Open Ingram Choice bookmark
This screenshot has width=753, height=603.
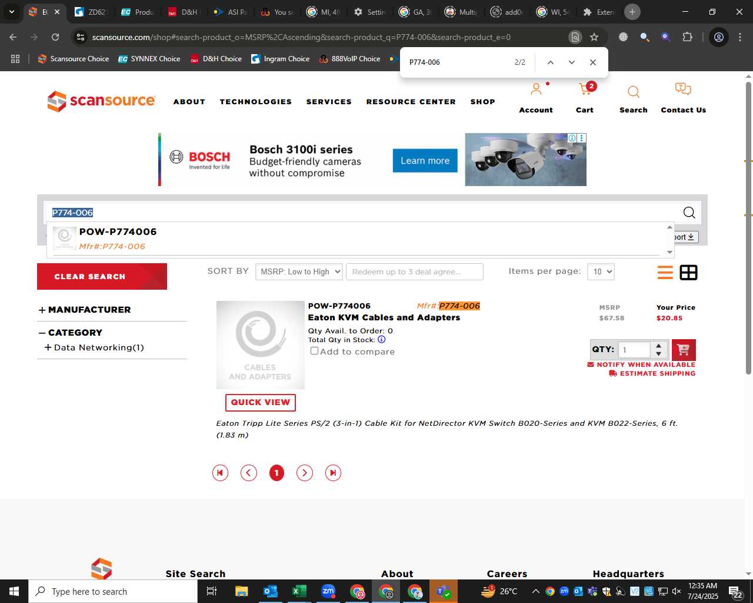[281, 59]
